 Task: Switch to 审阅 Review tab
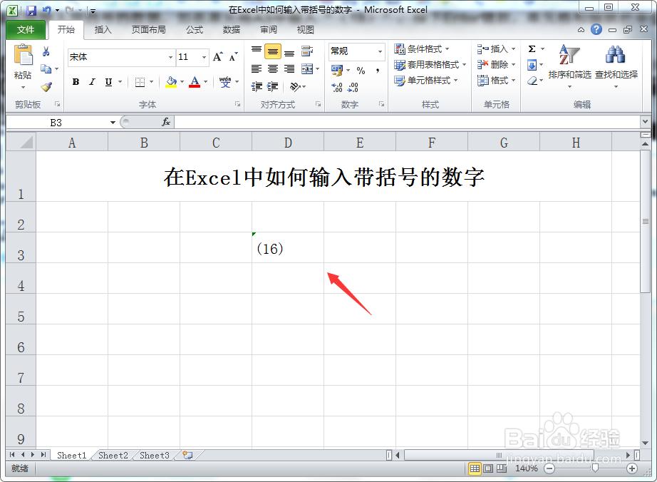coord(268,30)
